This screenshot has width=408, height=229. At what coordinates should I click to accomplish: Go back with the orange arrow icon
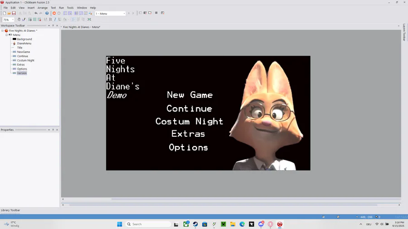click(x=54, y=13)
